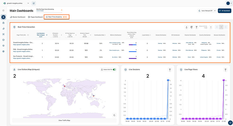Viewport: 233px width, 126px height.
Task: Click the View Traffic Map button
Action: 64,120
